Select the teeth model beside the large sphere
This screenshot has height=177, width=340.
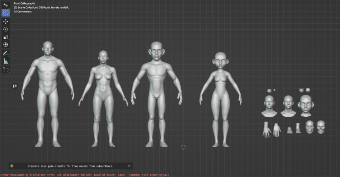pyautogui.click(x=302, y=90)
